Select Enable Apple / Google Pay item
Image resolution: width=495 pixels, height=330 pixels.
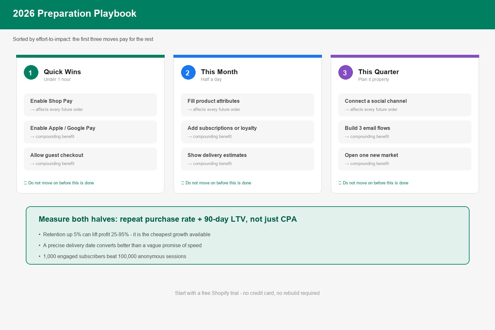click(x=90, y=132)
